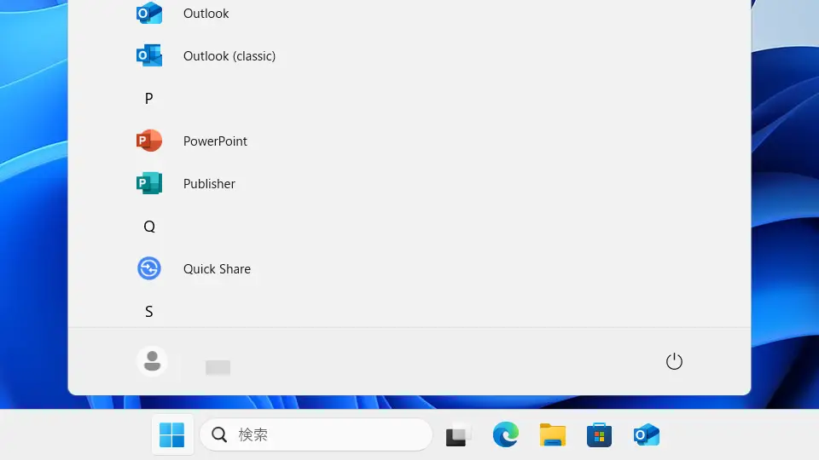This screenshot has height=460, width=819.
Task: Launch the Publisher app icon
Action: (x=148, y=183)
